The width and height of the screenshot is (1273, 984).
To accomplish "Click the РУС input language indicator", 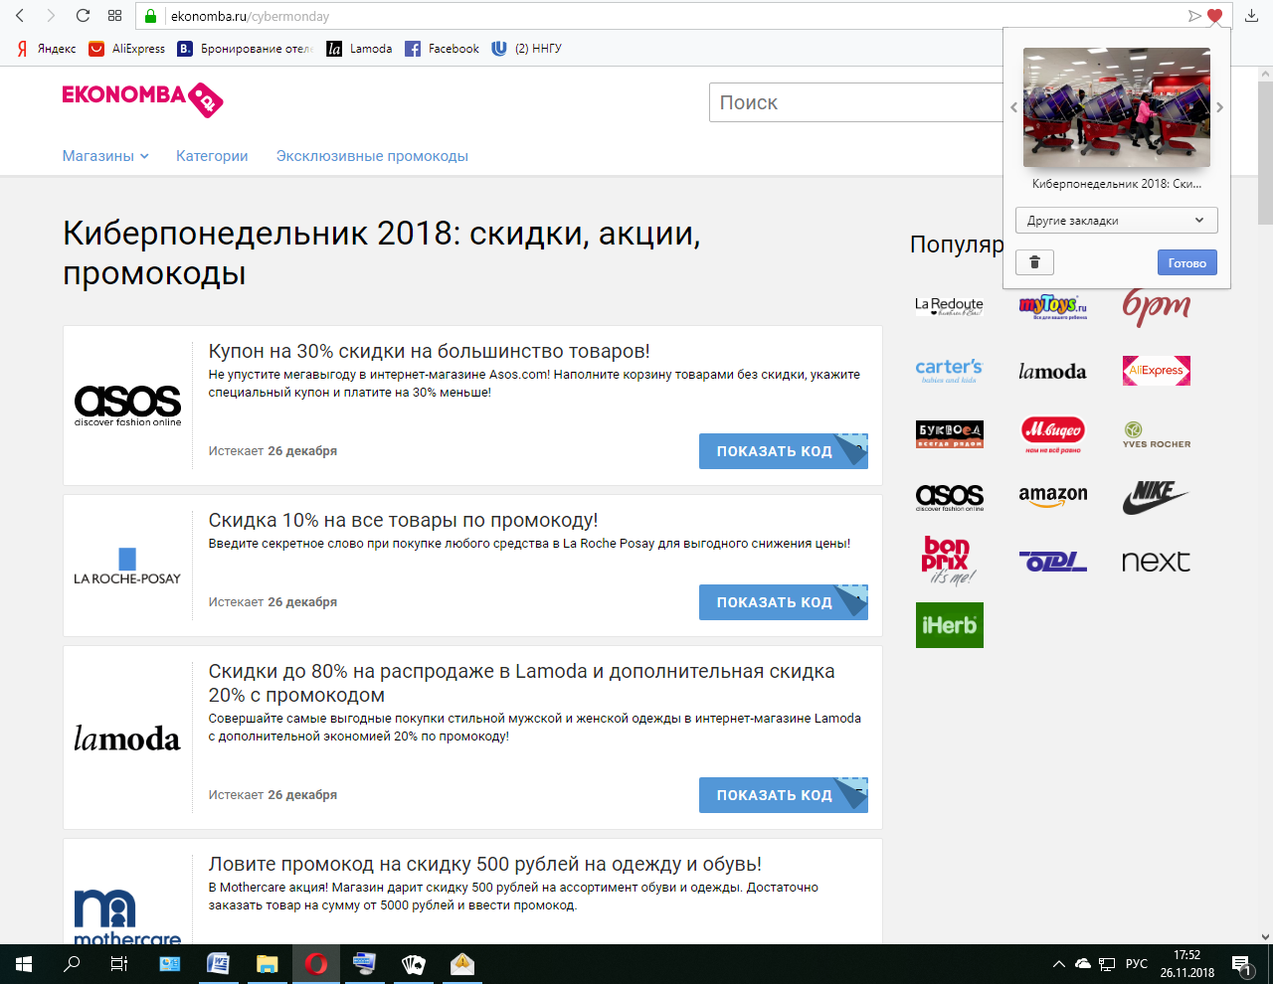I will point(1137,964).
